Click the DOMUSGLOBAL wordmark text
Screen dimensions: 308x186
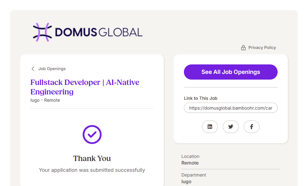pos(99,32)
